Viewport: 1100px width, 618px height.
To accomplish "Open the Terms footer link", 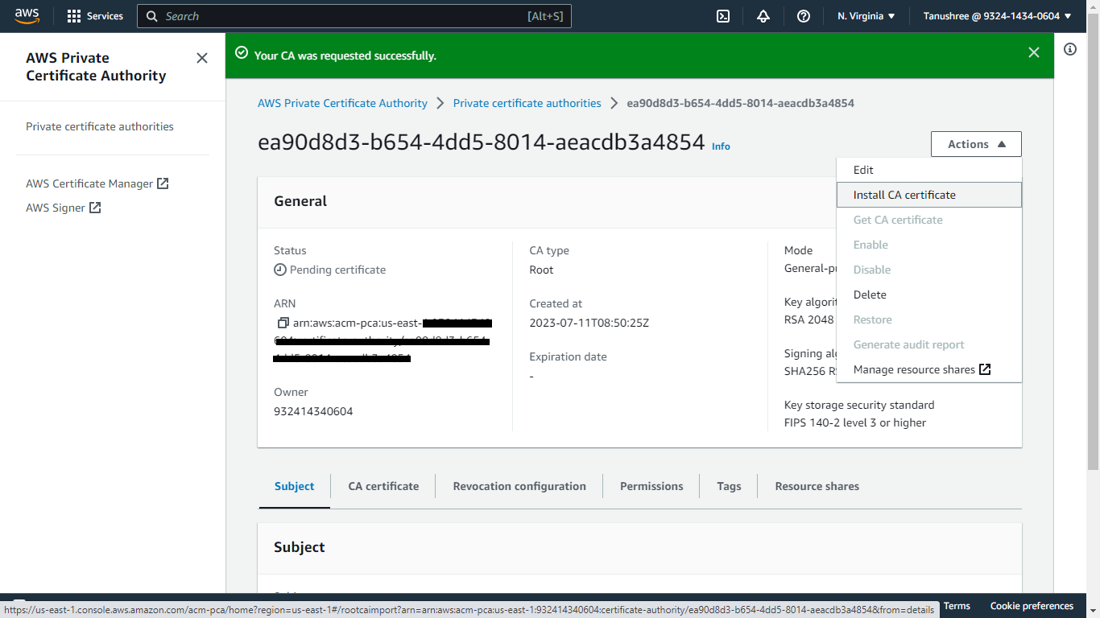I will point(957,606).
